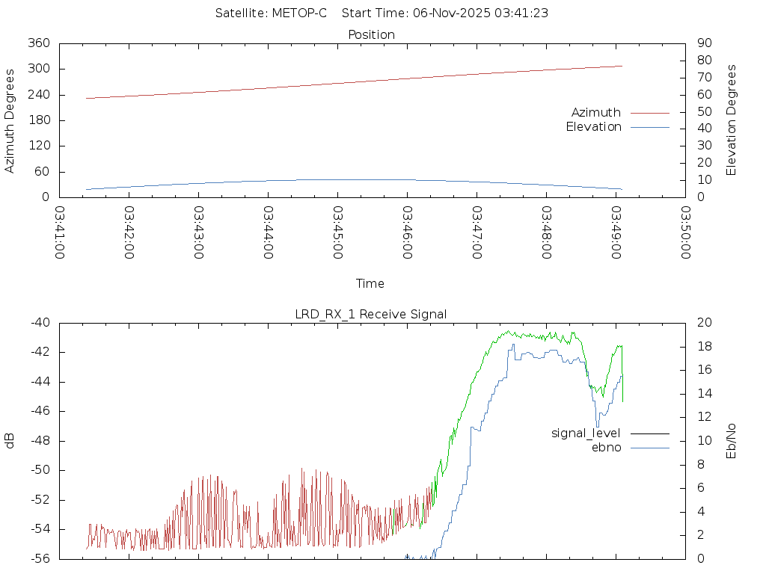Click the Eb/No right axis label
This screenshot has height=574, width=766.
tap(732, 441)
